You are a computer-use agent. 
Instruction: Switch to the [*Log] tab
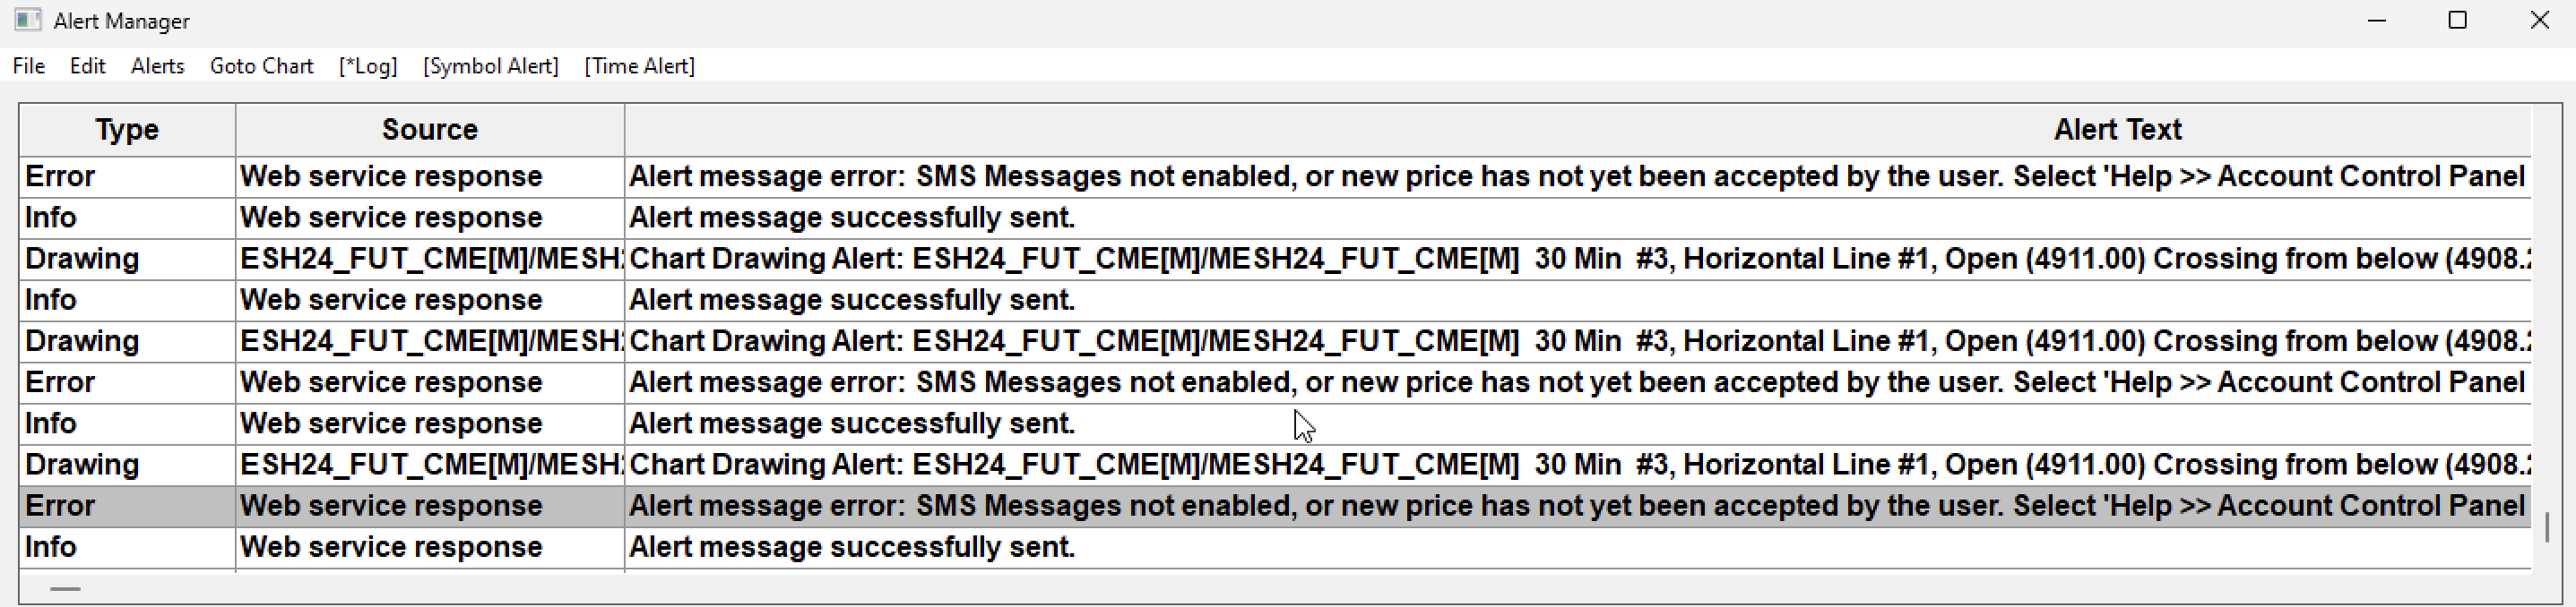point(368,66)
